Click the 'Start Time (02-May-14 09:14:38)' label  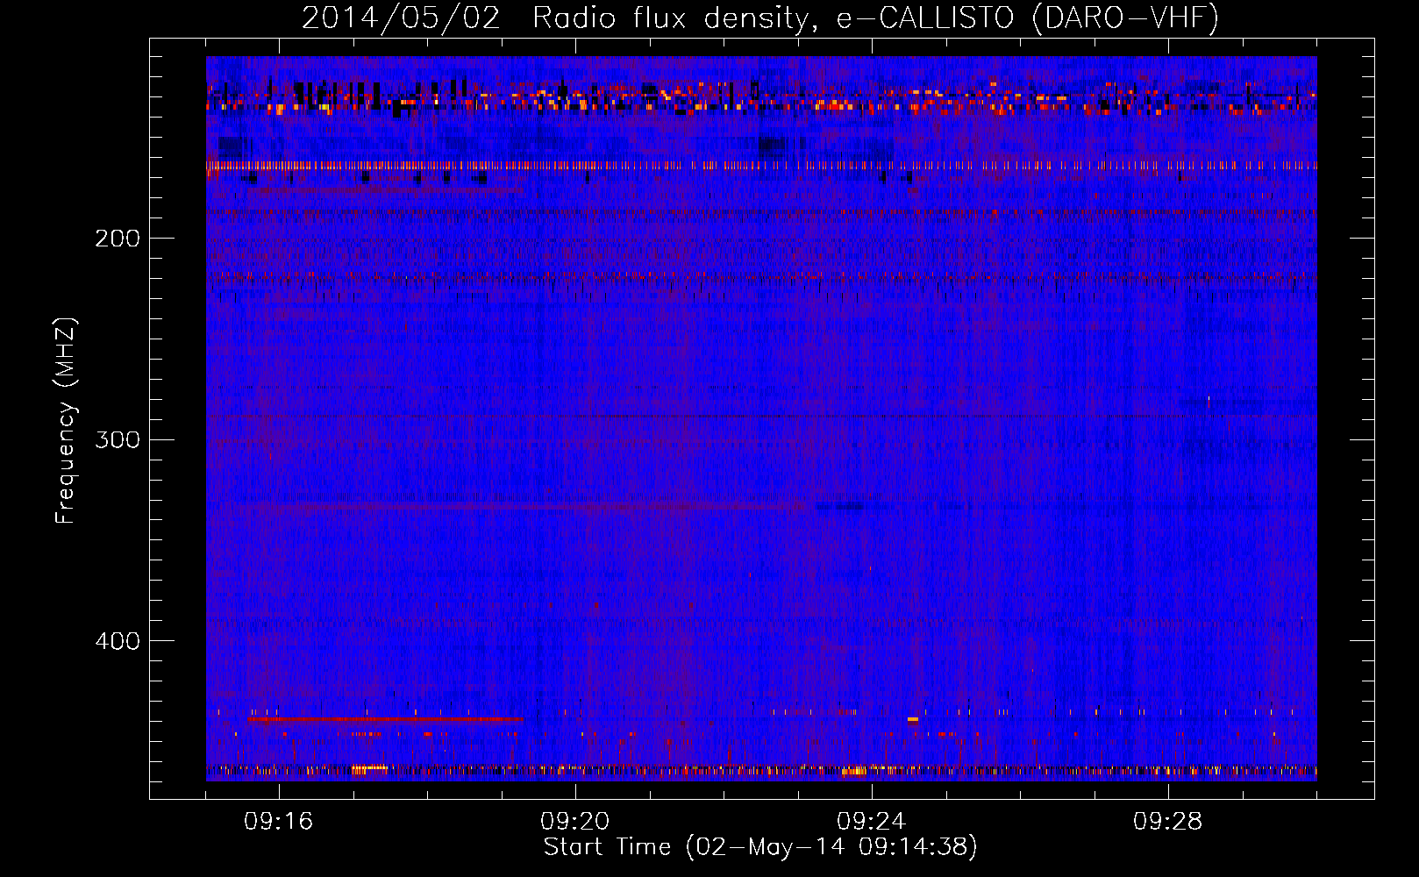click(760, 847)
